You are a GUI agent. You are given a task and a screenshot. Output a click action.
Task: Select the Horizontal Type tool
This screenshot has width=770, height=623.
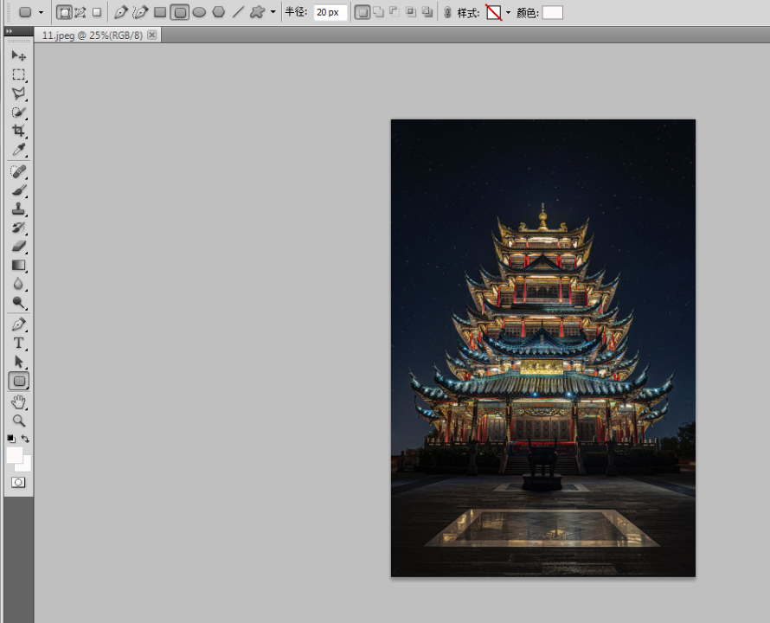tap(19, 343)
